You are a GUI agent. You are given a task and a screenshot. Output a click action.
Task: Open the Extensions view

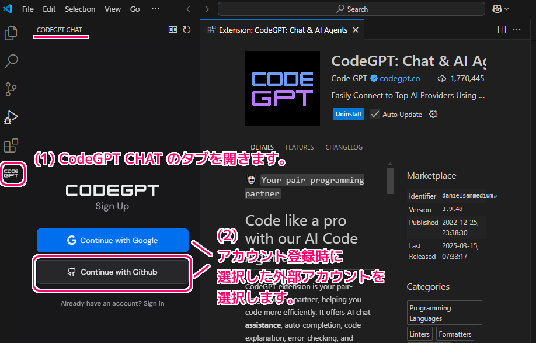tap(11, 145)
